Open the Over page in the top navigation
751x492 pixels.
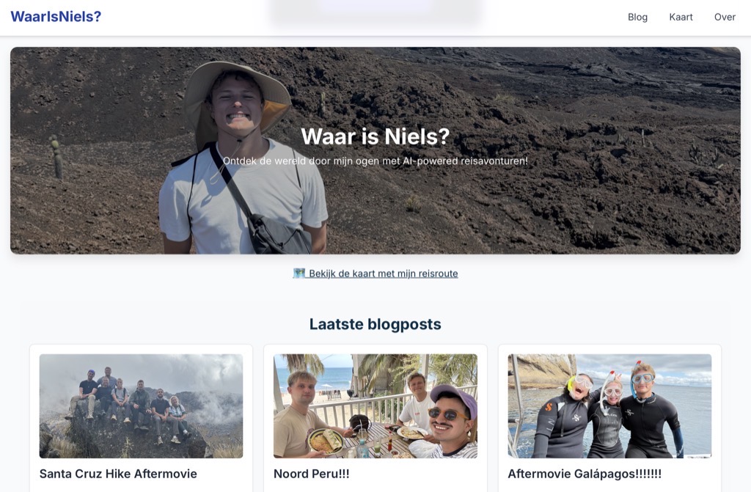click(725, 17)
